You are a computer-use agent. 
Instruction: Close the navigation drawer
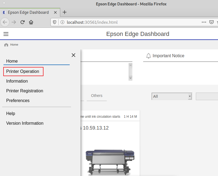pyautogui.click(x=73, y=55)
